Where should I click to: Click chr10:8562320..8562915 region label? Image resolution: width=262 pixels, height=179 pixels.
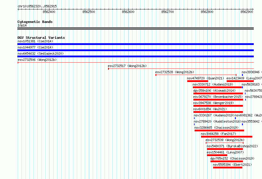point(37,6)
